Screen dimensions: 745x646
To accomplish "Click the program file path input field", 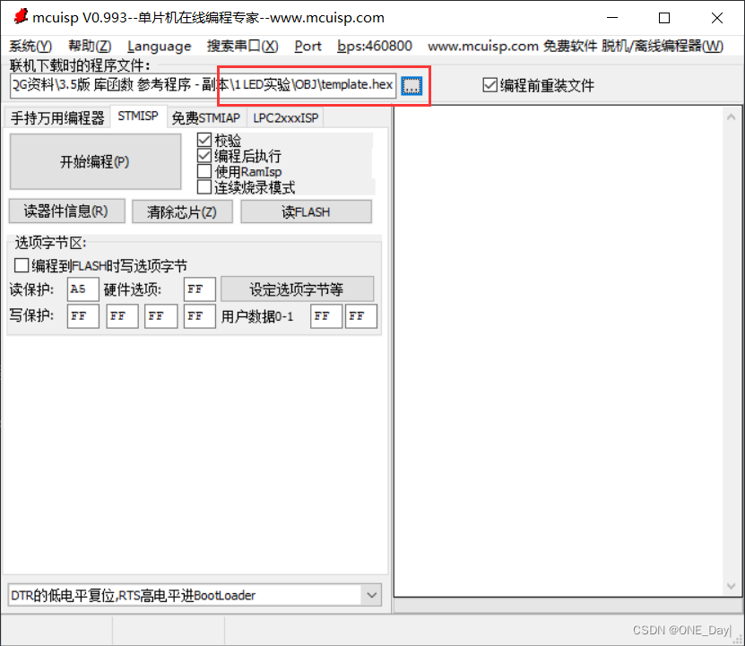I will pyautogui.click(x=203, y=85).
